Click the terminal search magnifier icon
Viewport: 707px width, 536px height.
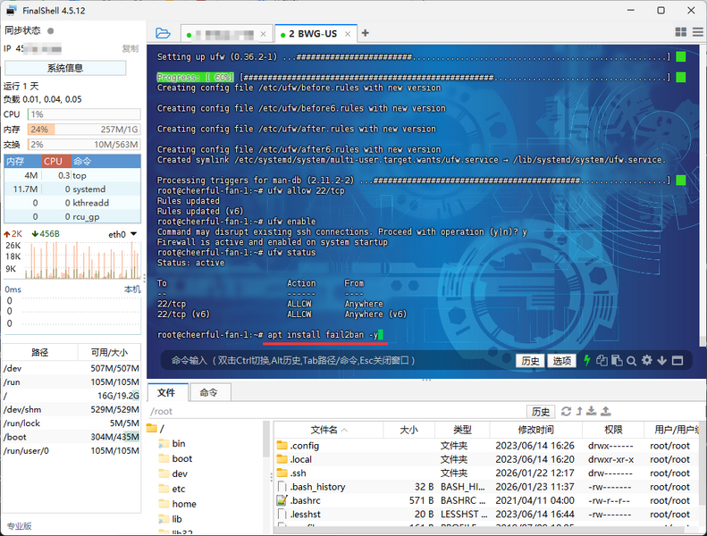[x=632, y=361]
